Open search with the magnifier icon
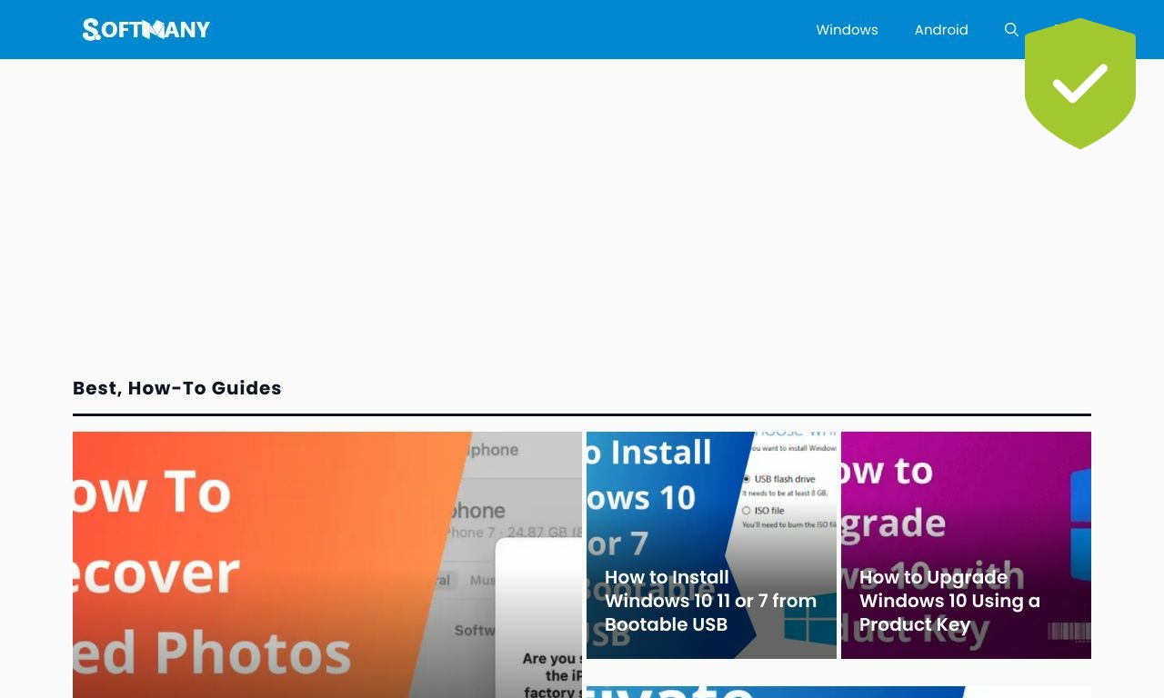Screen dimensions: 1164x698 [x=1011, y=30]
